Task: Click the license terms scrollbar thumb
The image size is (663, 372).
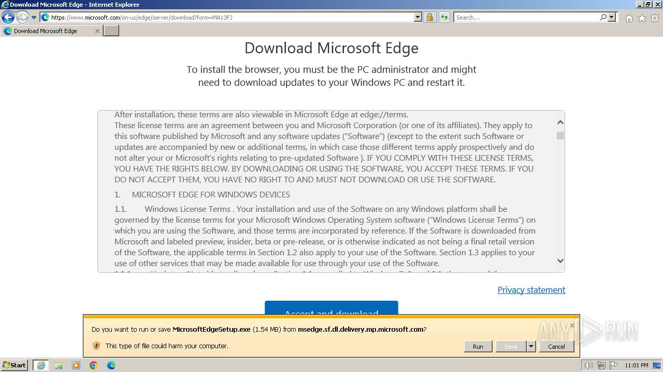Action: tap(560, 135)
